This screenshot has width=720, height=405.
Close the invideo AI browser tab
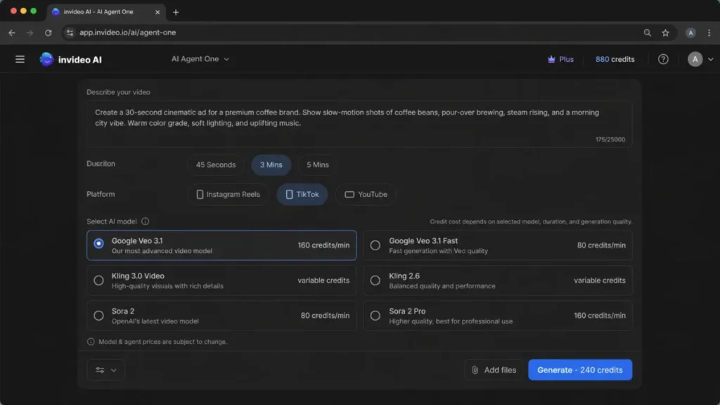157,12
